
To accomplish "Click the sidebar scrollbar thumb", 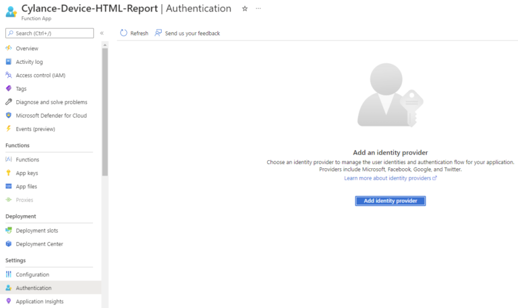I will (x=105, y=112).
